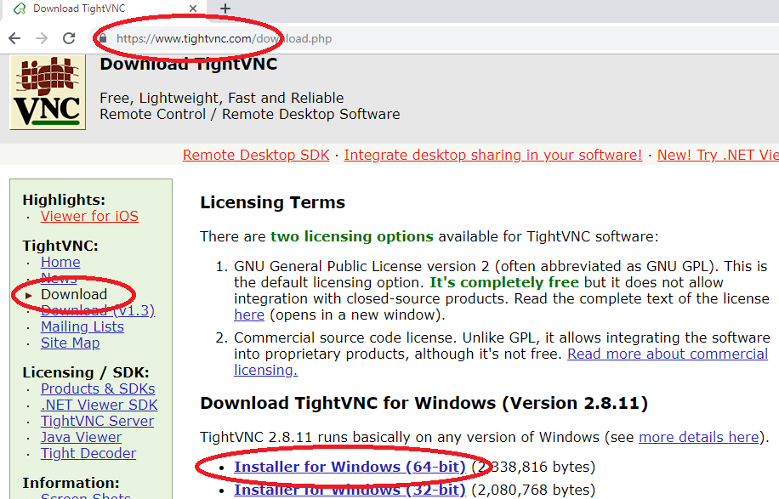Reload the page with refresh icon
Image resolution: width=779 pixels, height=499 pixels.
tap(69, 38)
